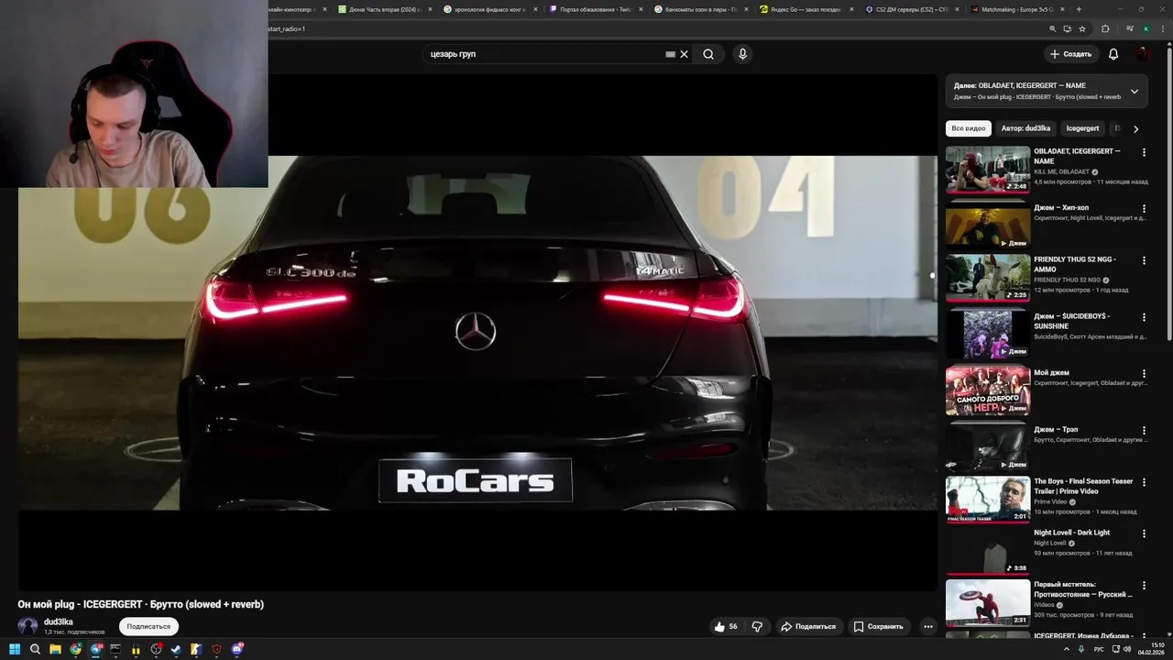The width and height of the screenshot is (1173, 660).
Task: Open options menu for The Boys Final Season Teaser
Action: tap(1144, 482)
